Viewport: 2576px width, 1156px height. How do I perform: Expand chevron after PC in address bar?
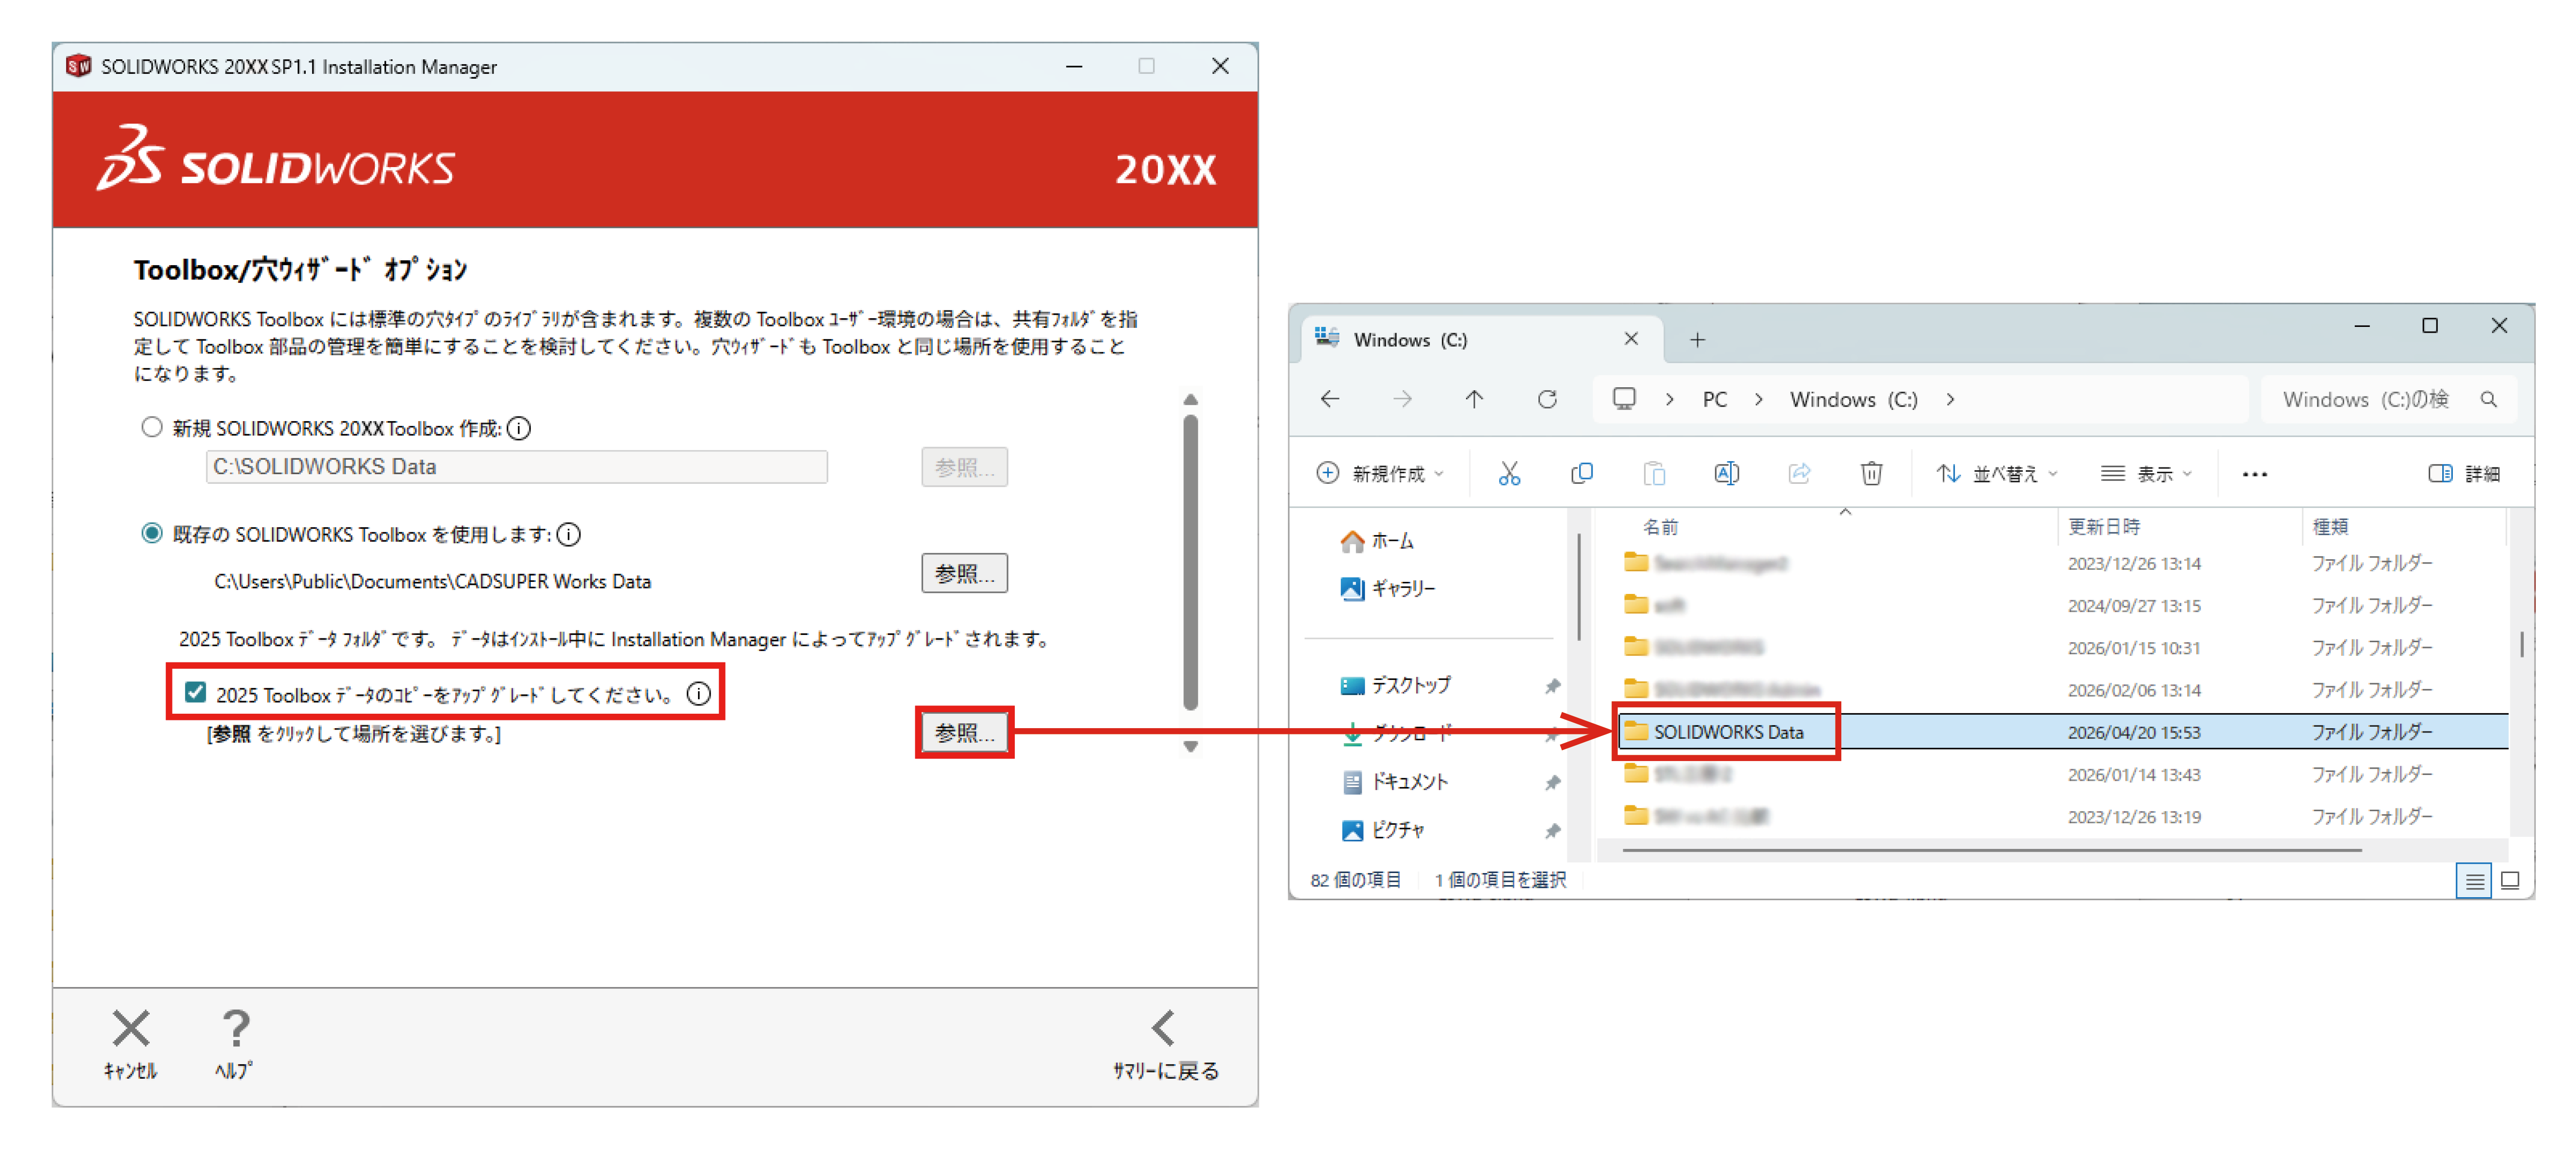(1758, 399)
